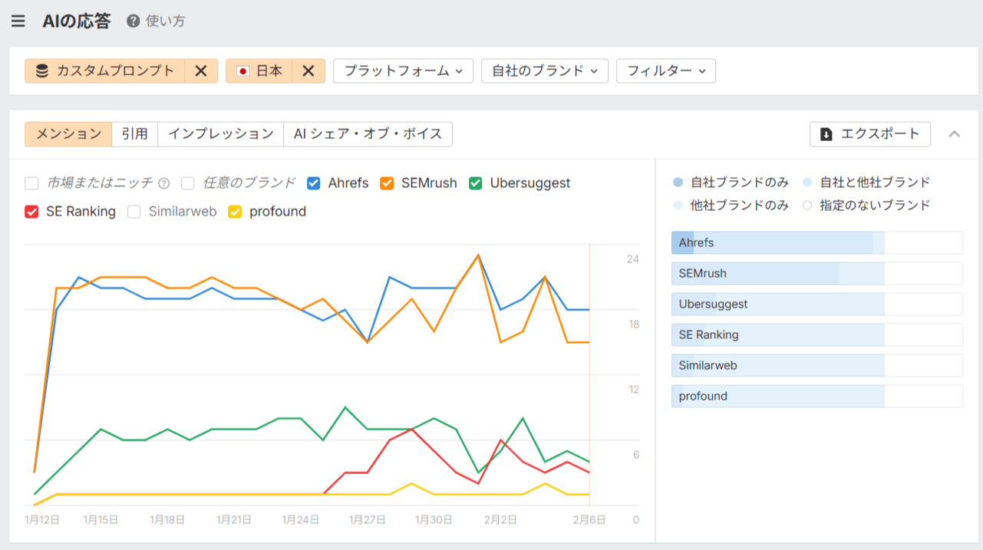Click the info icon beside 市場またはニッチ
983x550 pixels.
tap(163, 183)
